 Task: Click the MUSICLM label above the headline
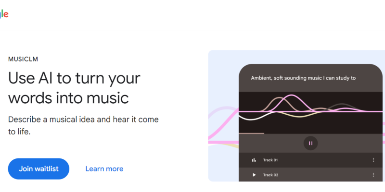[23, 59]
